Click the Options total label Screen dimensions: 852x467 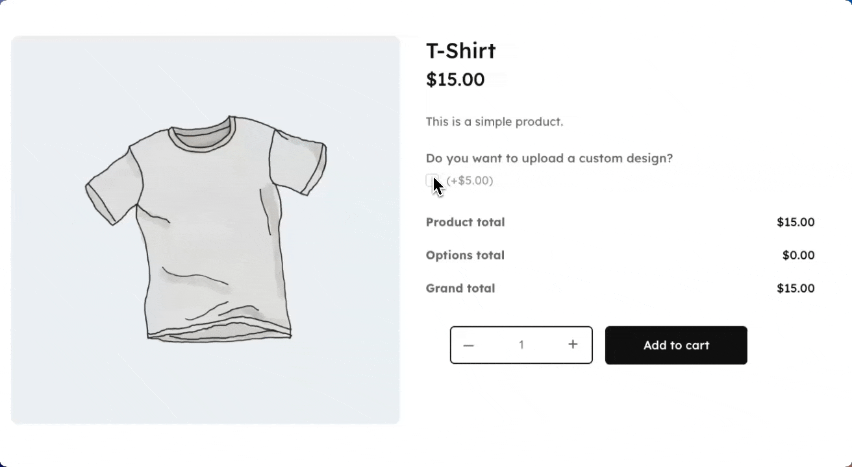click(465, 255)
